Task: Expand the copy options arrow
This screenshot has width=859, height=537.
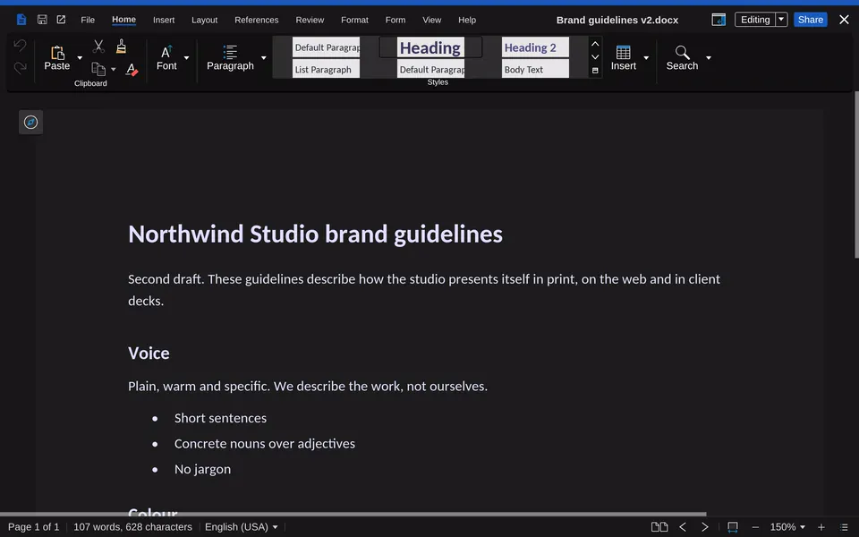Action: (x=114, y=70)
